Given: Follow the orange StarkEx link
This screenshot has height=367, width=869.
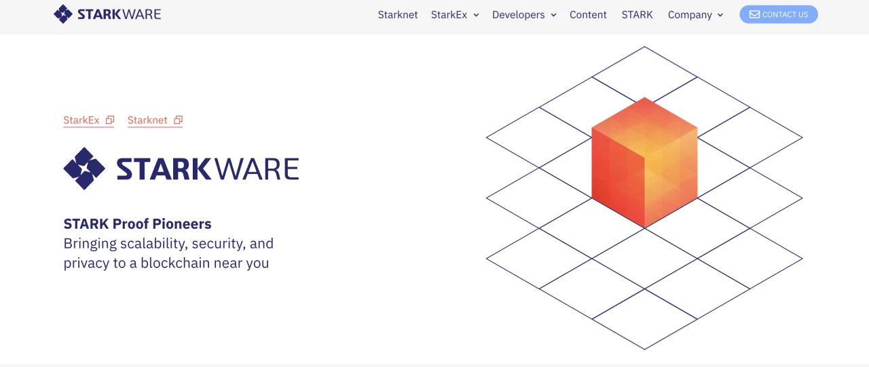Looking at the screenshot, I should point(81,120).
